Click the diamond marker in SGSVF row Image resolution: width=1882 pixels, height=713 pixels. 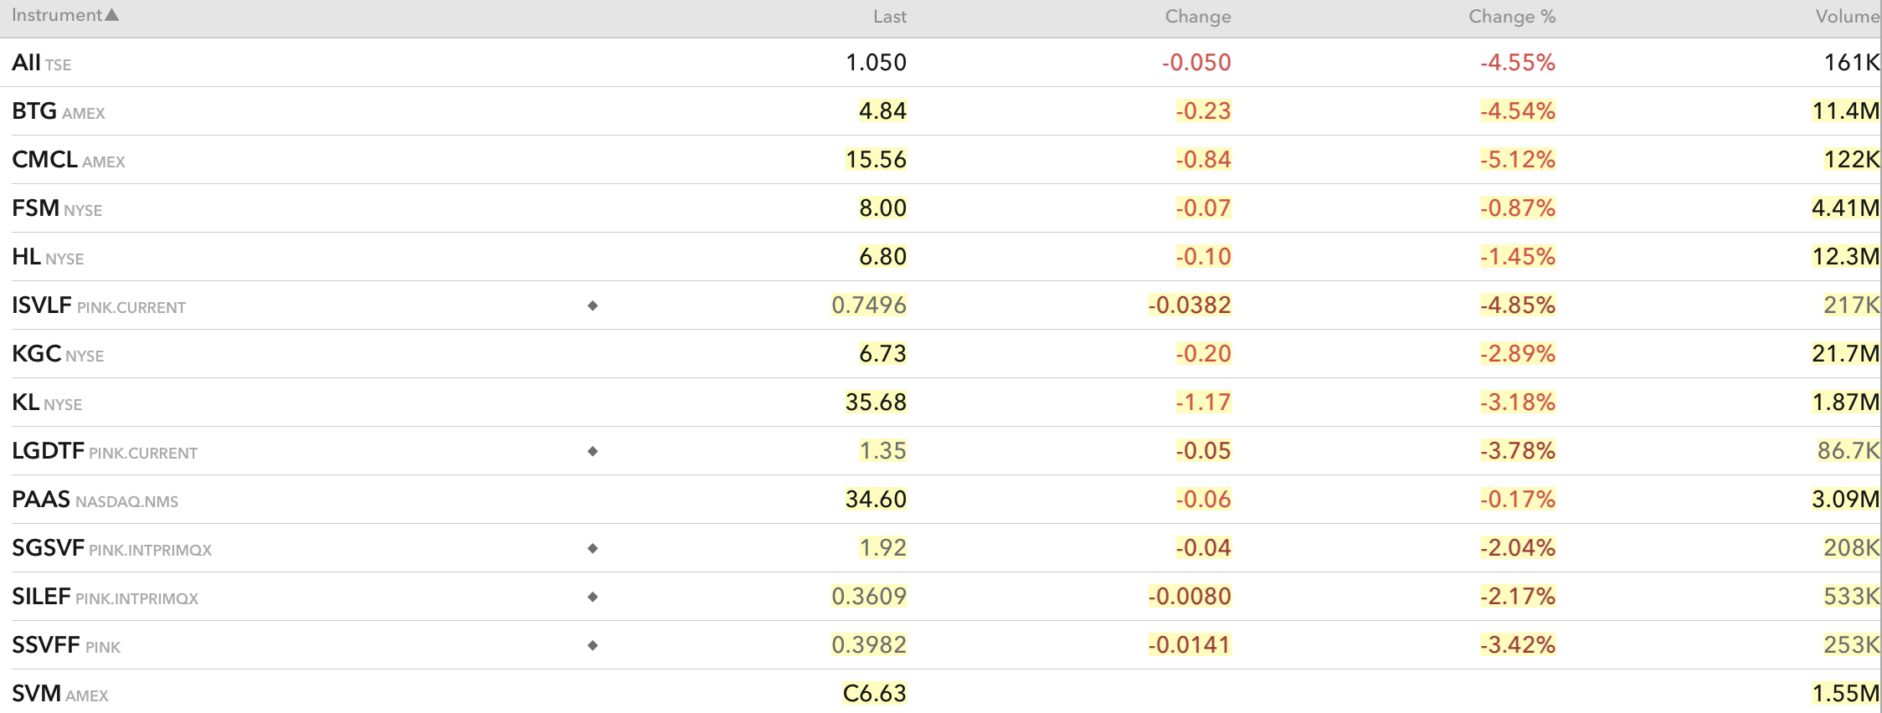pos(593,548)
